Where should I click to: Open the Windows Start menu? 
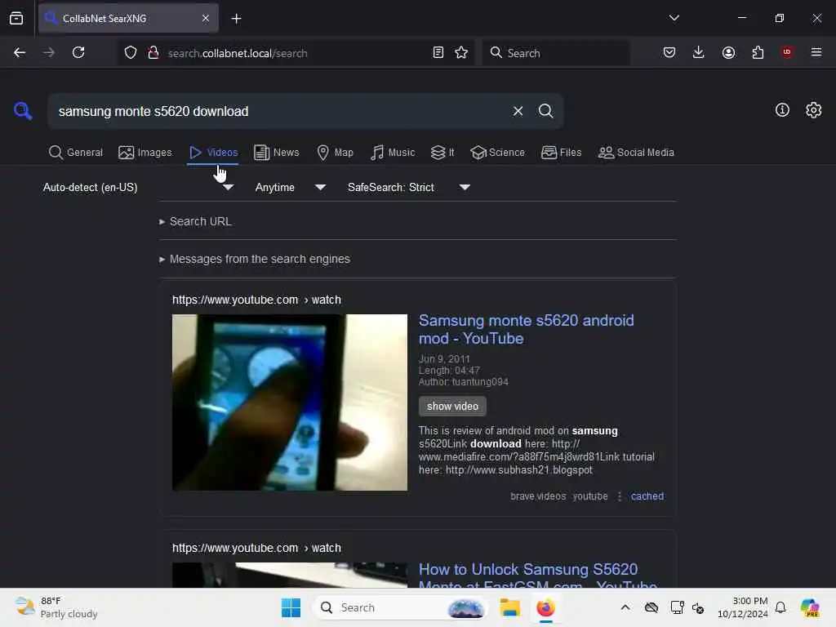tap(291, 607)
